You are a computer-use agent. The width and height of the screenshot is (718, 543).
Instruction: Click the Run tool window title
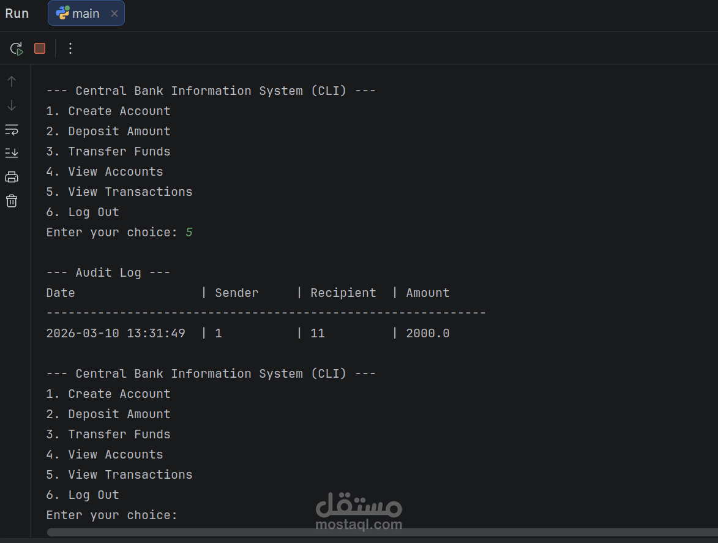pos(17,13)
